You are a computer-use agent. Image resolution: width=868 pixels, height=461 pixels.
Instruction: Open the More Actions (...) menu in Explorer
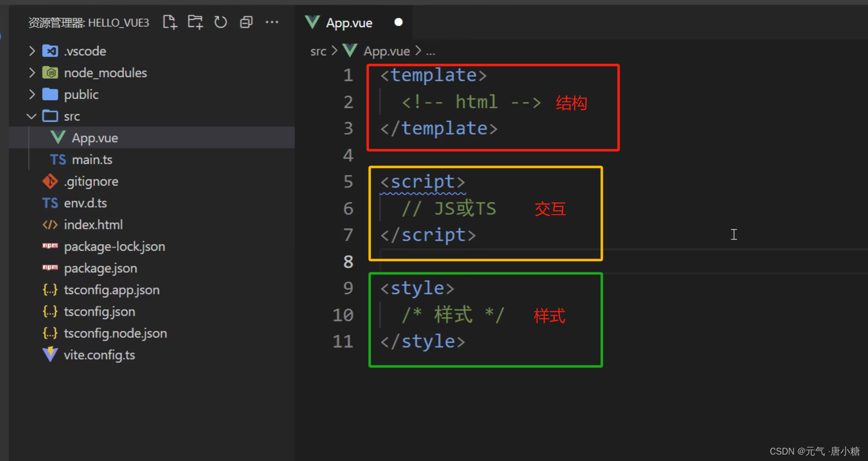tap(272, 22)
